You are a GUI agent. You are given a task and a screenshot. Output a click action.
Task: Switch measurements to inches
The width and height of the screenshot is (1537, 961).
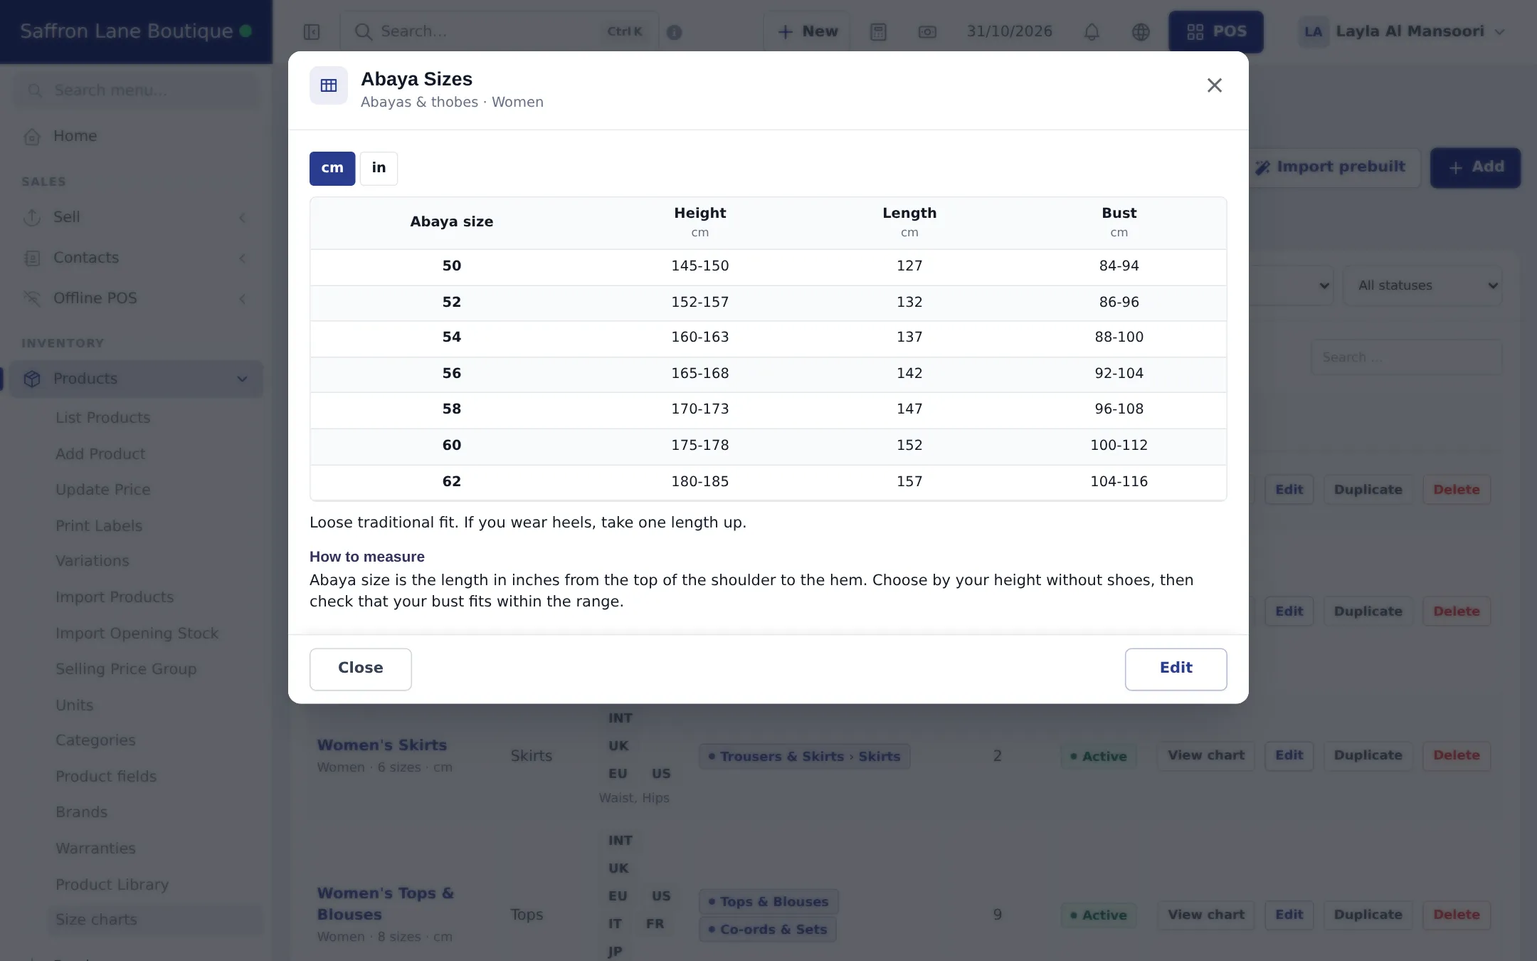[379, 168]
